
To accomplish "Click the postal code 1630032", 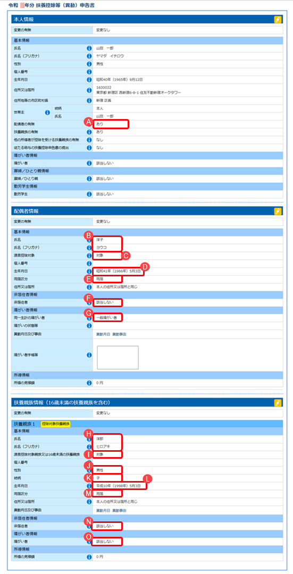I will point(104,88).
